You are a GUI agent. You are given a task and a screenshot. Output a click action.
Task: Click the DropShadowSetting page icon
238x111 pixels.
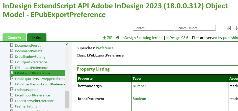(x=11, y=57)
